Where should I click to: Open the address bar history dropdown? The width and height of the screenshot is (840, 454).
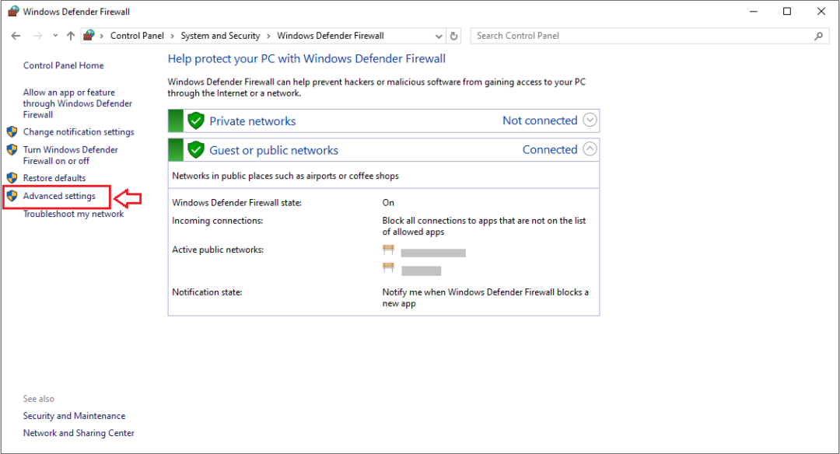point(440,36)
